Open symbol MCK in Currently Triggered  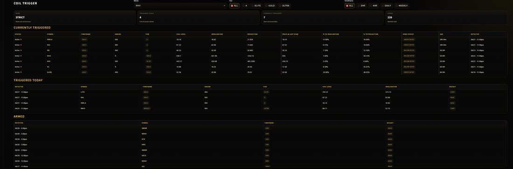click(x=49, y=56)
